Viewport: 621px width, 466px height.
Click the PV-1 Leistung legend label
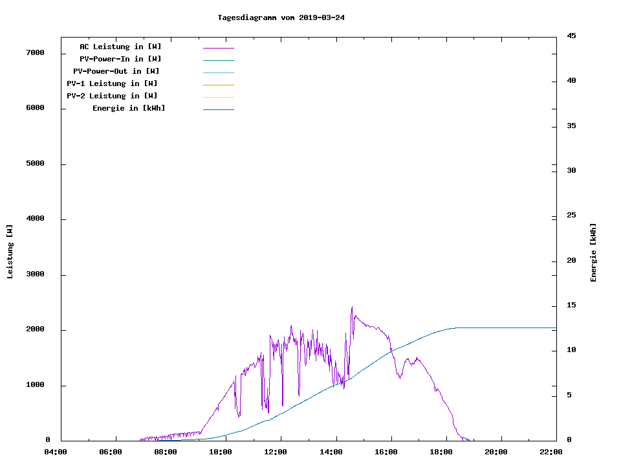tap(112, 83)
